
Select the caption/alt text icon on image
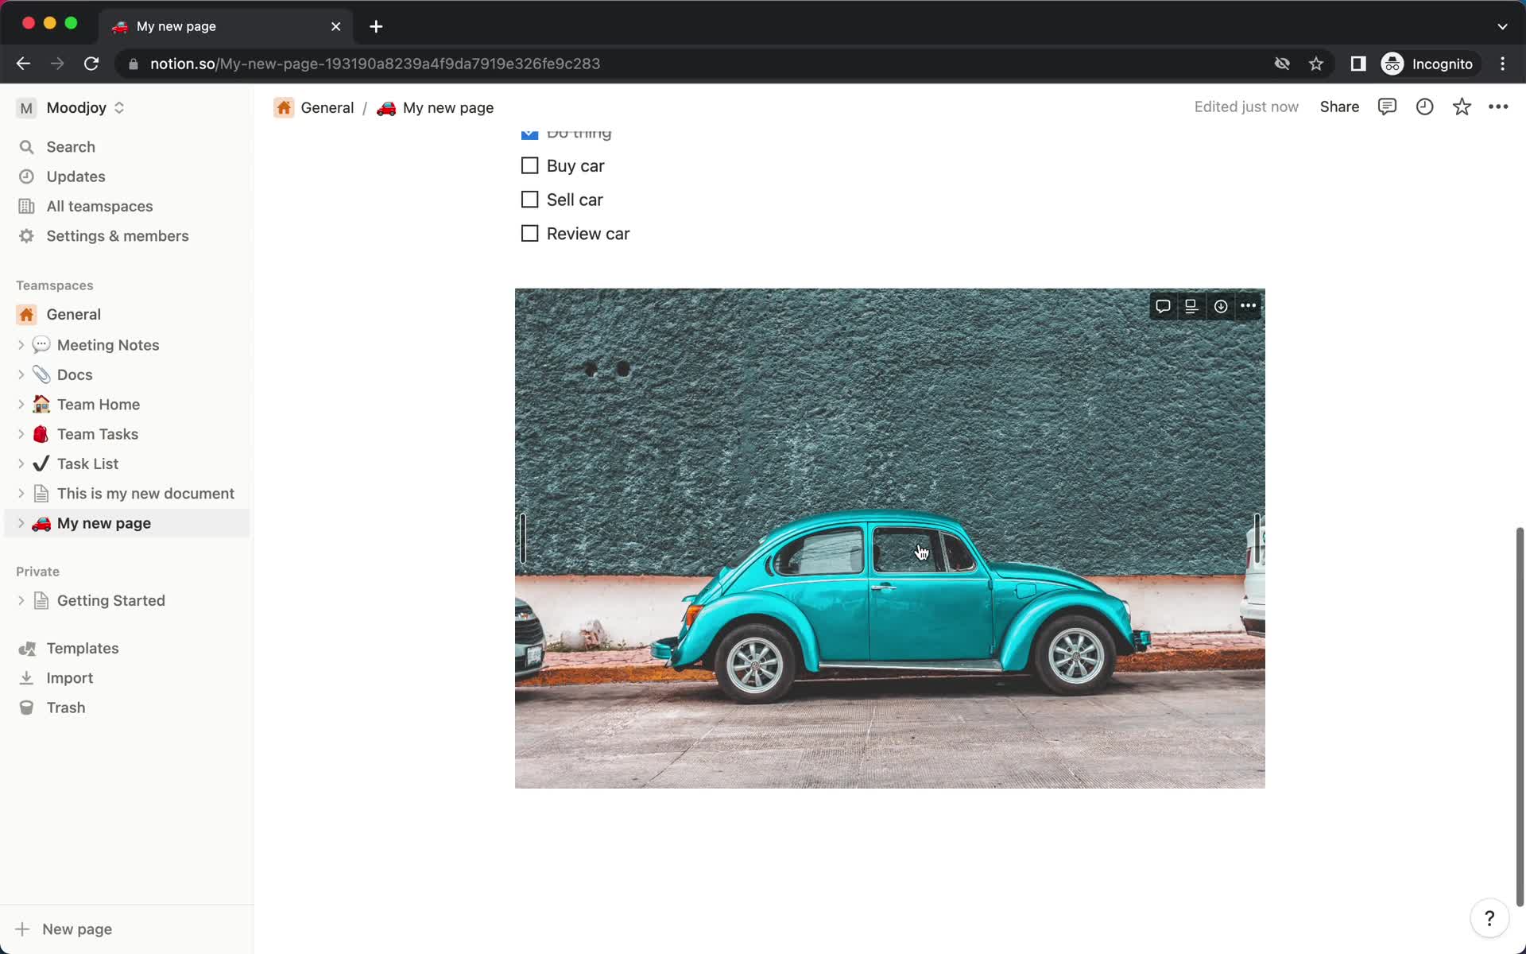pos(1191,305)
